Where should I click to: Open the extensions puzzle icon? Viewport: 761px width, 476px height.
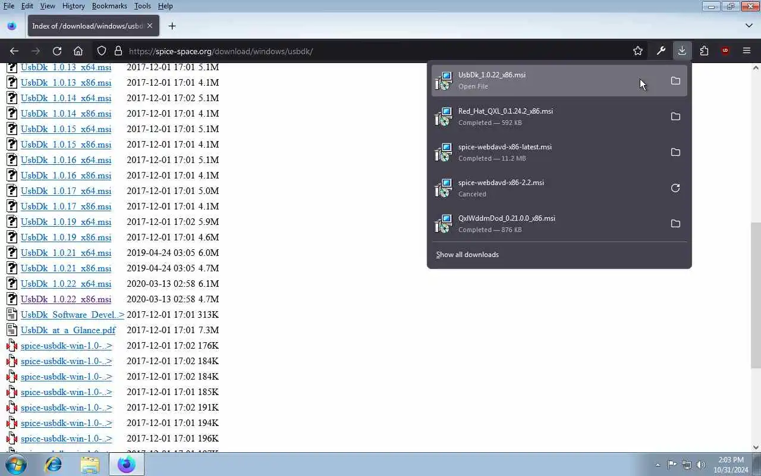[x=704, y=51]
